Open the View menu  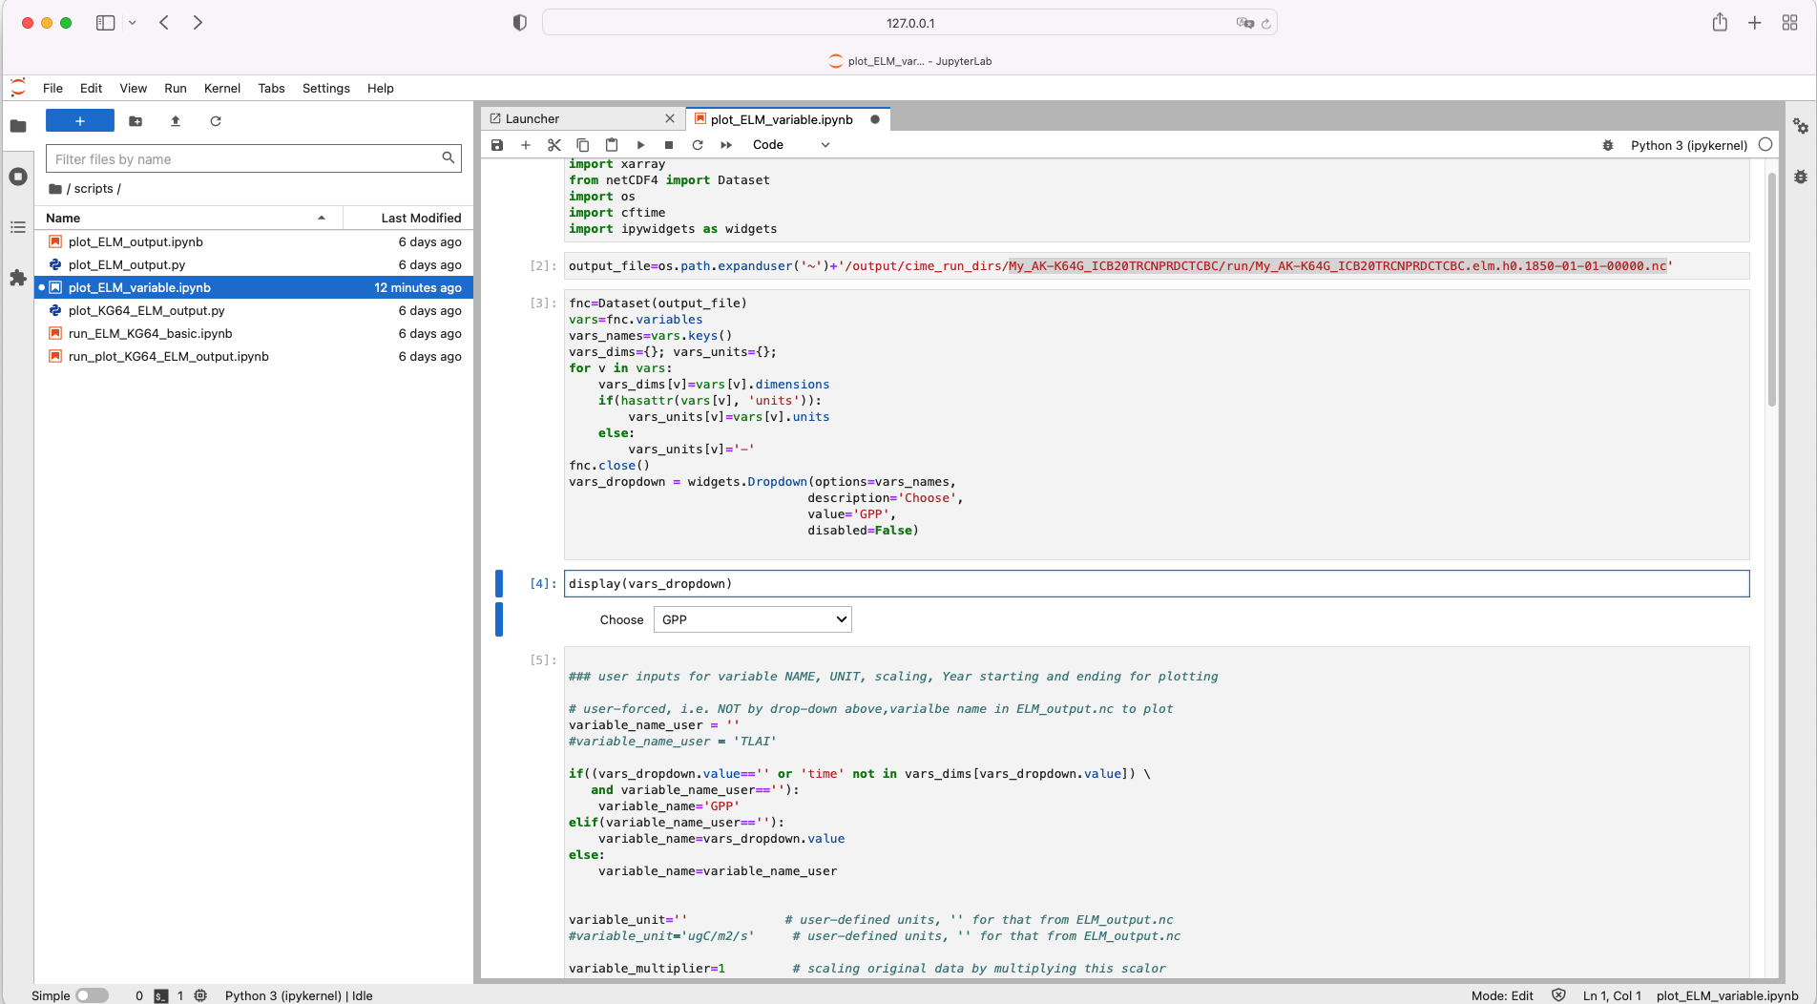pos(134,88)
